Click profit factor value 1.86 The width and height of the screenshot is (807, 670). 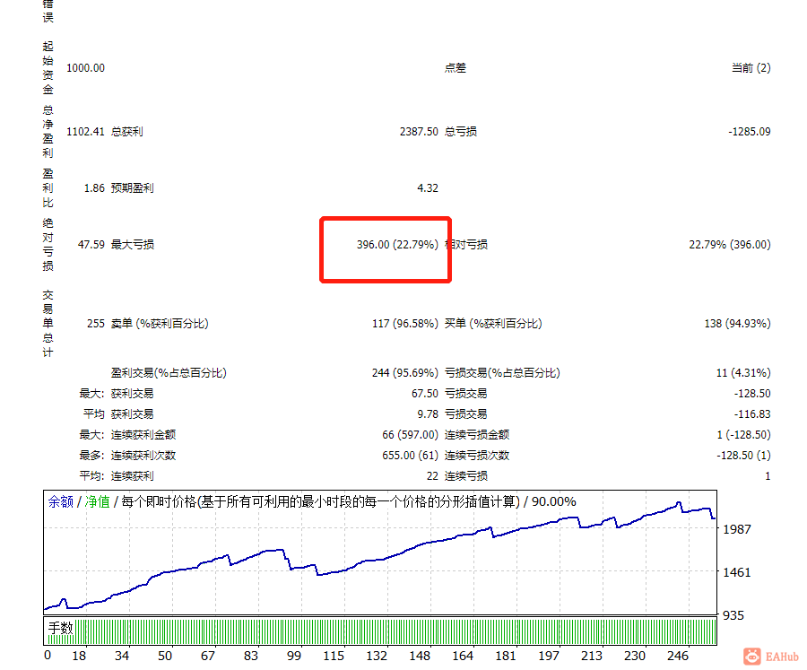(94, 188)
